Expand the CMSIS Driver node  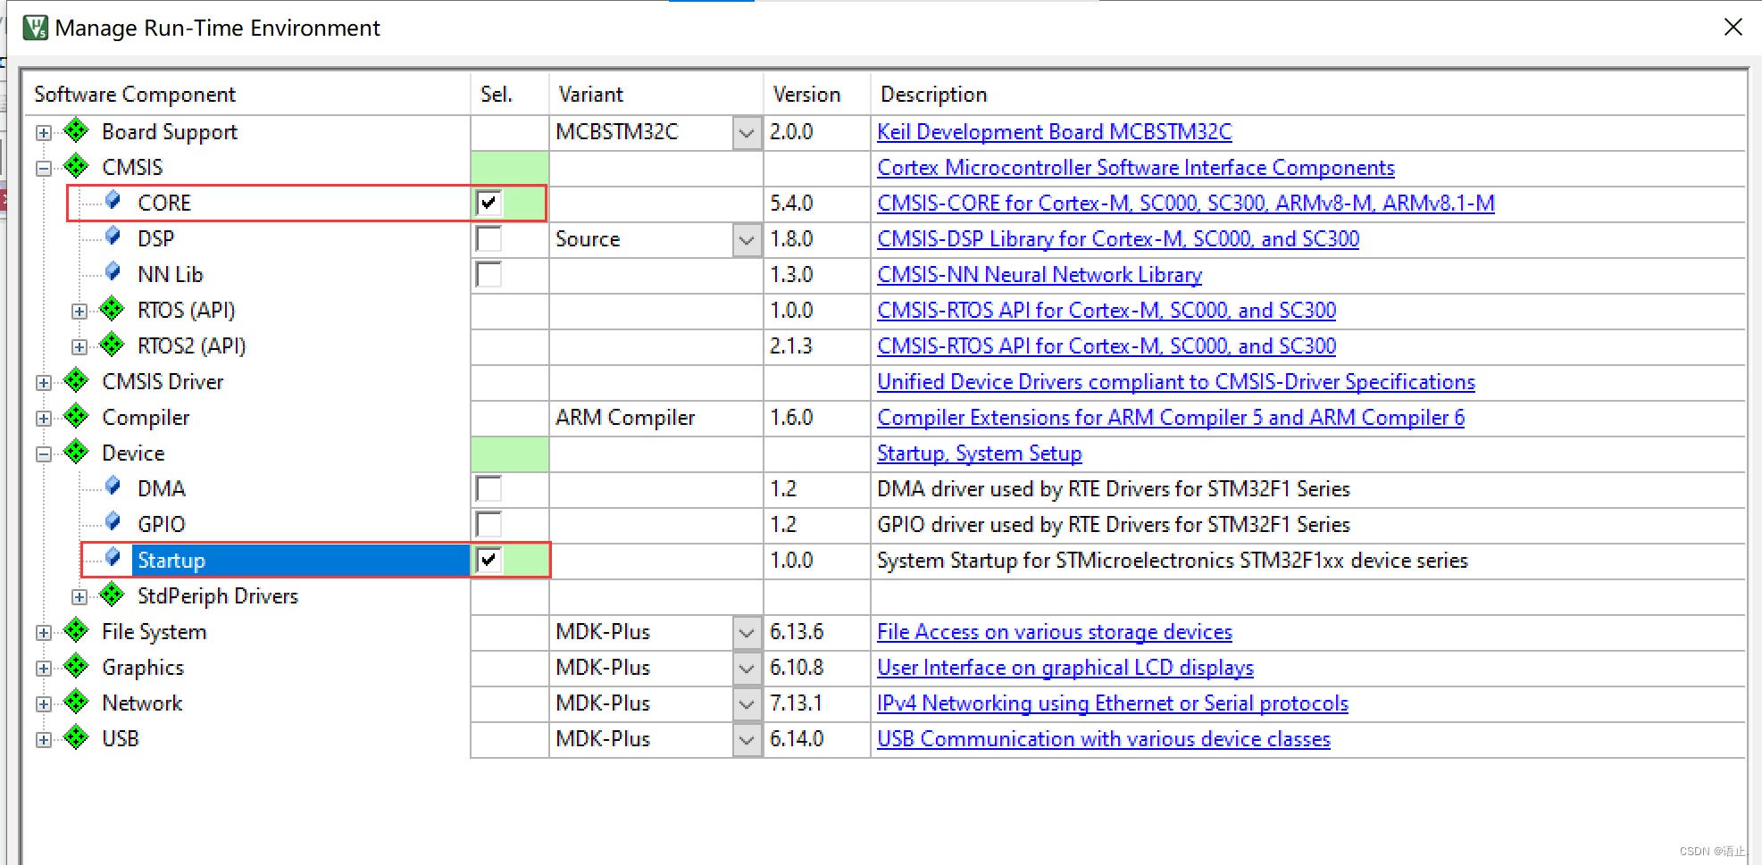(x=43, y=383)
